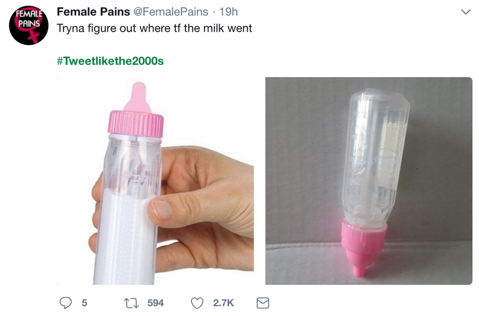Click the reply speech bubble icon
The height and width of the screenshot is (316, 479).
[x=66, y=303]
